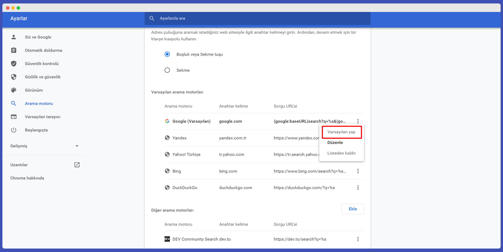Click the Diğer arama motorları heading
The height and width of the screenshot is (252, 503).
pyautogui.click(x=172, y=210)
